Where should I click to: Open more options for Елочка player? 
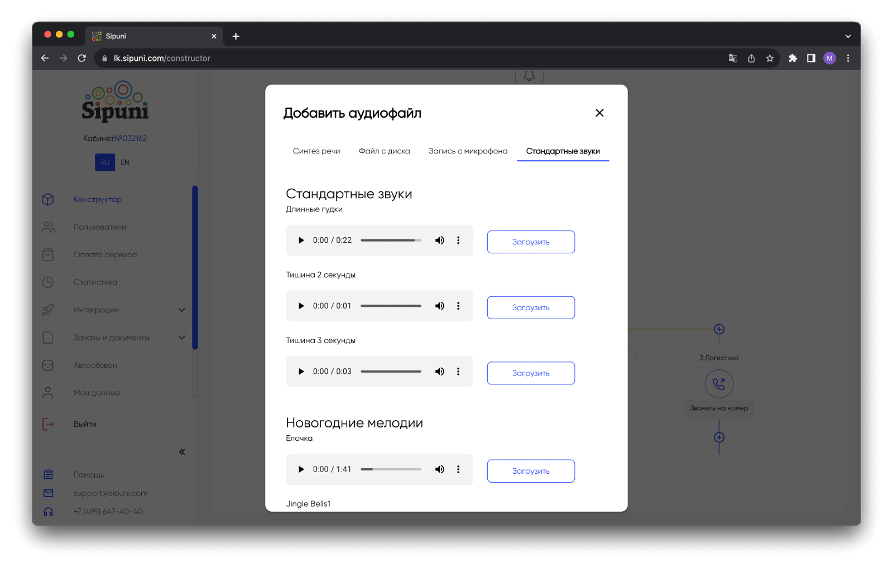pos(458,469)
